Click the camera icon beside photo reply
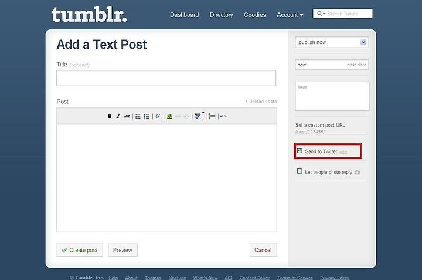422x280 pixels. [357, 172]
